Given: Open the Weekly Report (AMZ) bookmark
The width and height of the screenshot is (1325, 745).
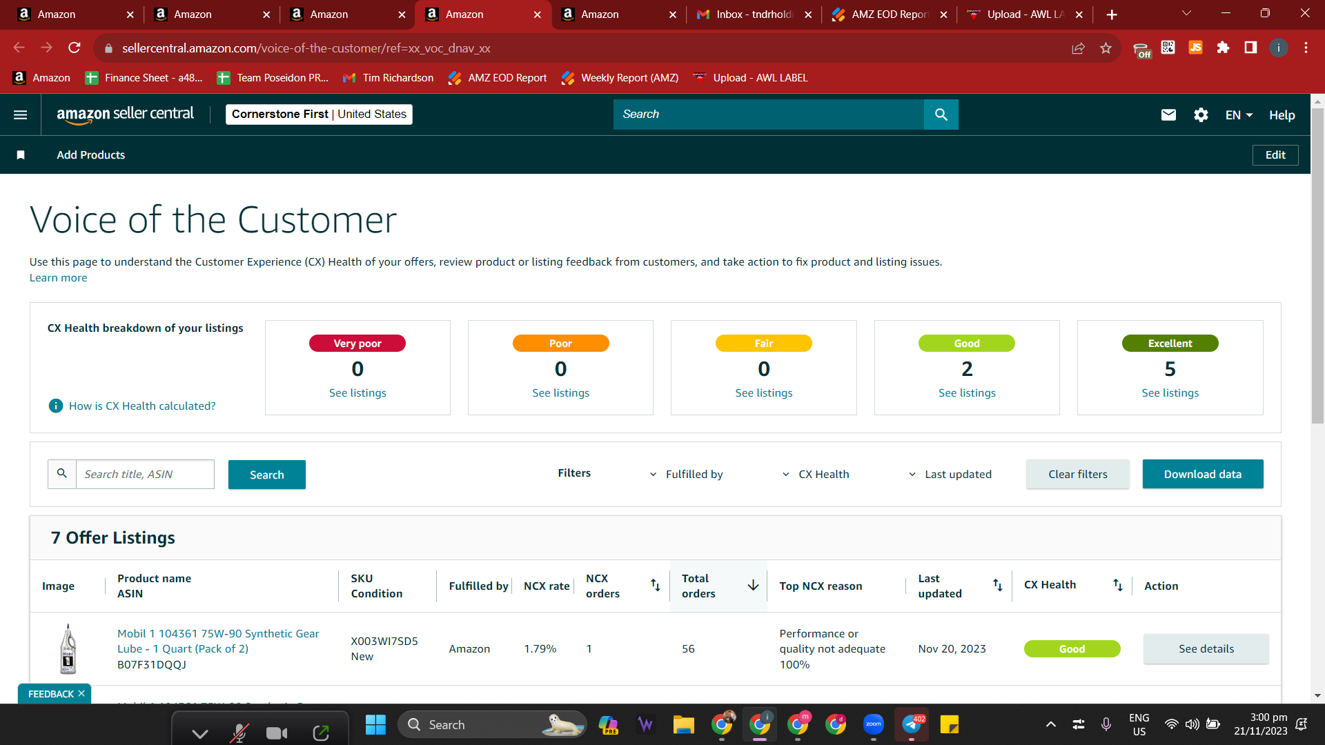Looking at the screenshot, I should point(620,78).
